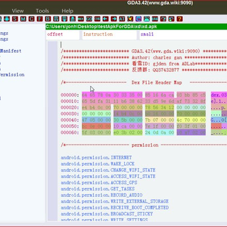Screen dimensions: 227x227
Task: Click the smali column header
Action: point(183,35)
